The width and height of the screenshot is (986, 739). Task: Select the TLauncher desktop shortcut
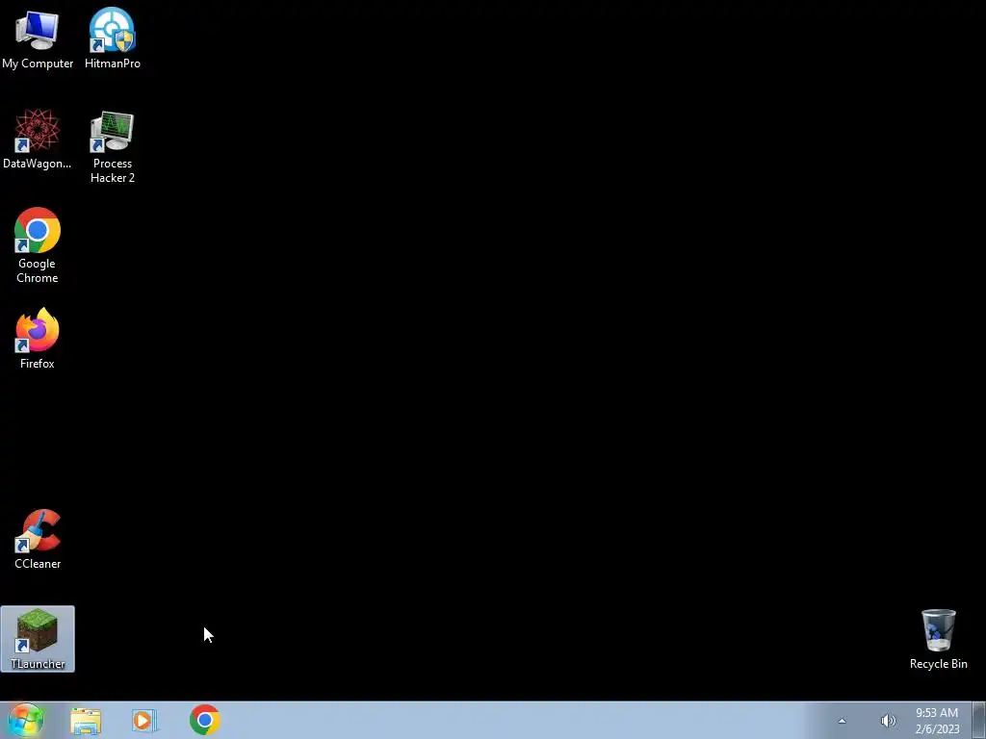(38, 639)
